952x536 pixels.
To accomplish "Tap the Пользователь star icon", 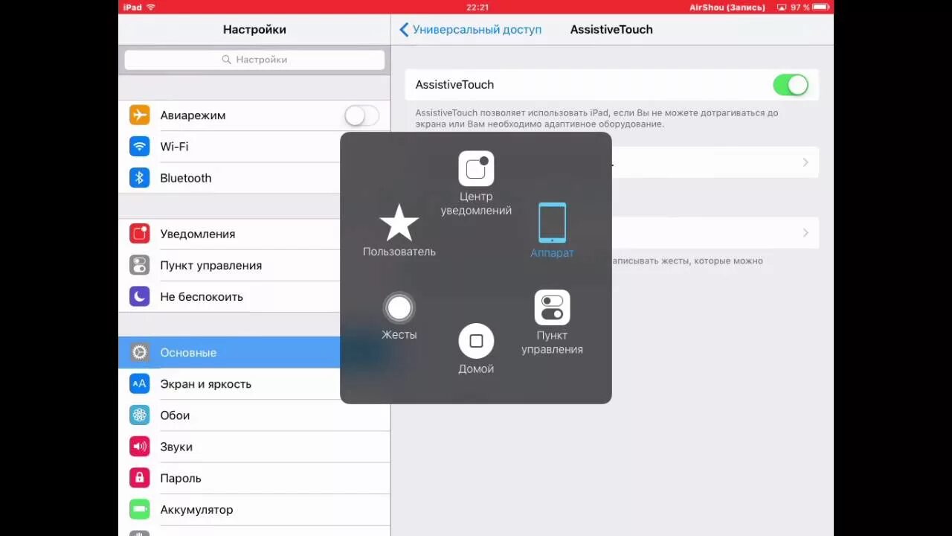I will click(399, 223).
